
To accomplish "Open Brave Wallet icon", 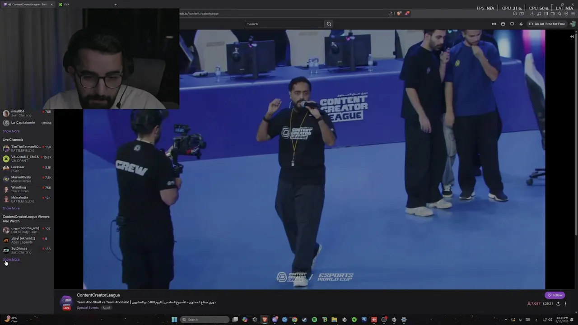I will 553,14.
